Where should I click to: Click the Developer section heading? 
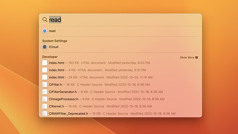point(50,57)
